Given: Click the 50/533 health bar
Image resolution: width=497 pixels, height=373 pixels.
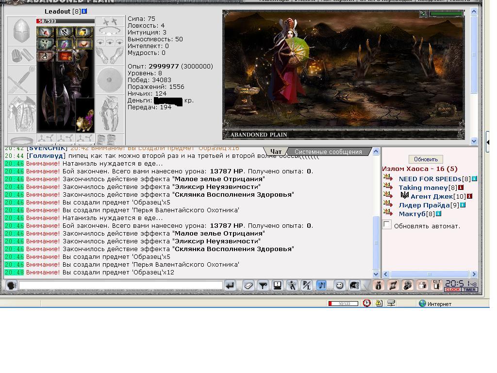Looking at the screenshot, I should [x=66, y=21].
